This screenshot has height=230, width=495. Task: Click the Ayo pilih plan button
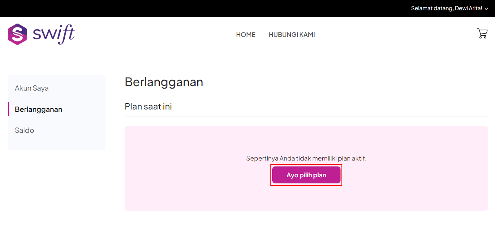[x=306, y=175]
